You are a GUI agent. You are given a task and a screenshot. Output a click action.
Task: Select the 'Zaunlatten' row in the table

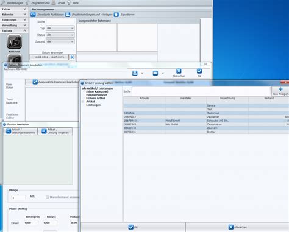[206, 117]
